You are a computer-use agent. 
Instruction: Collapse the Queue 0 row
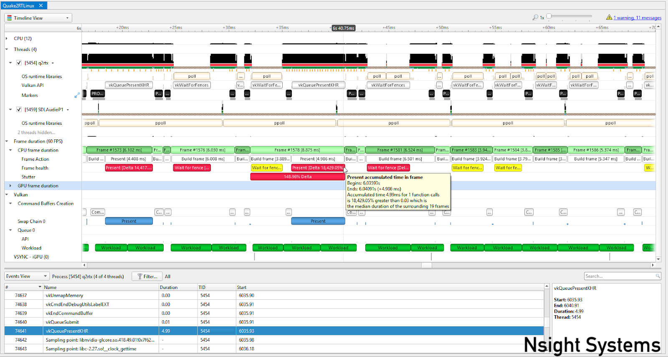pos(10,230)
